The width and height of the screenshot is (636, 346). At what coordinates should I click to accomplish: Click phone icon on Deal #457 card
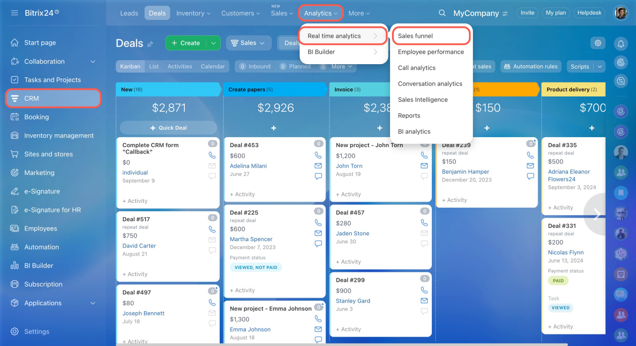[424, 223]
